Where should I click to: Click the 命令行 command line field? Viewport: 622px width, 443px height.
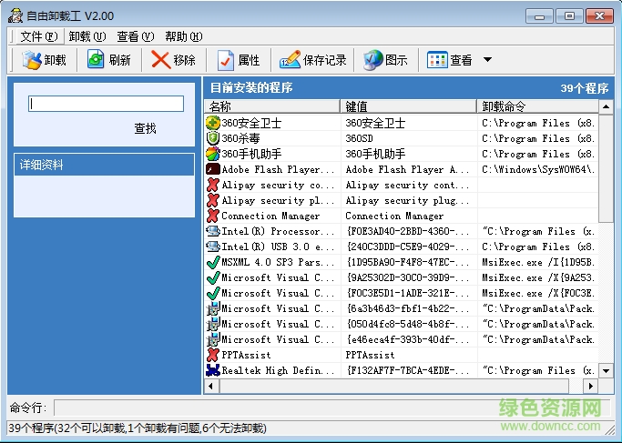(333, 408)
